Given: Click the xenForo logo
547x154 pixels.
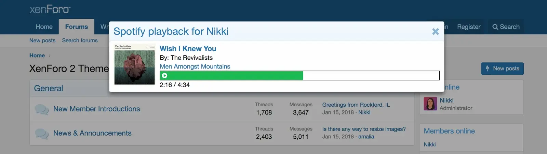Looking at the screenshot, I should click(50, 9).
